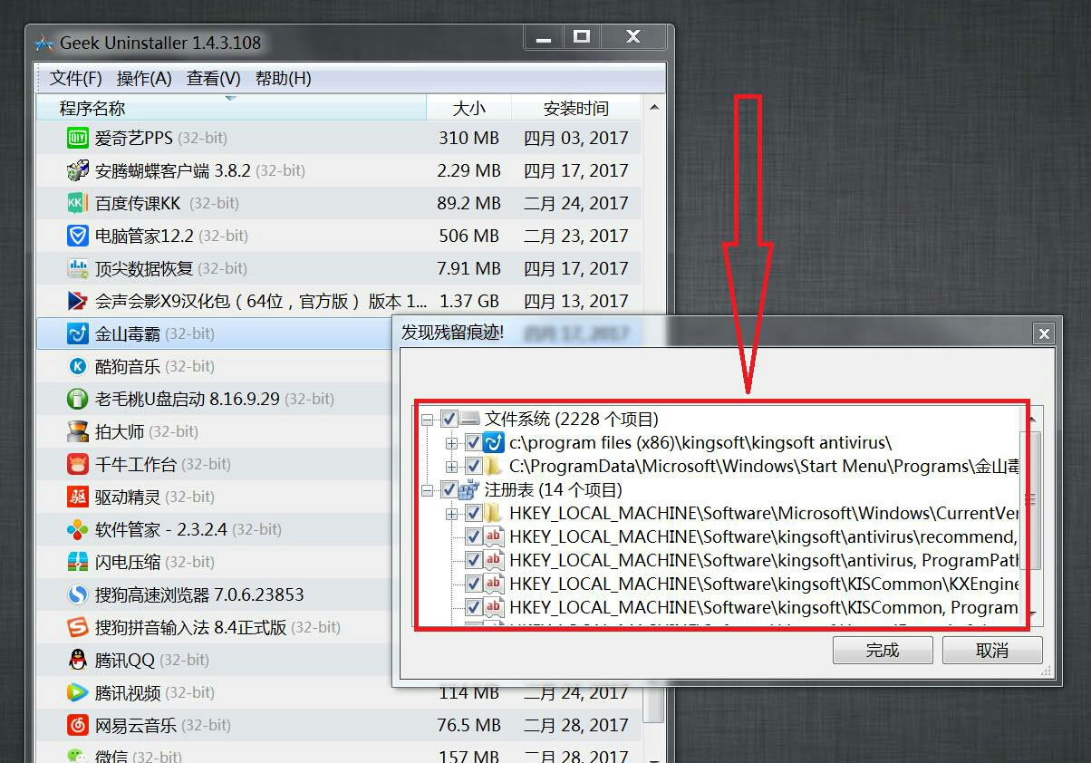This screenshot has height=763, width=1091.
Task: Select the 1.37 GB size cell
Action: click(x=469, y=301)
